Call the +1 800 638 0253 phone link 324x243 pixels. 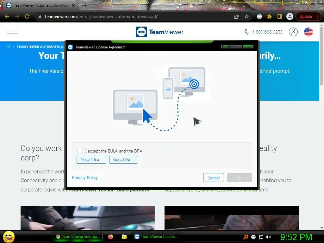pos(264,32)
